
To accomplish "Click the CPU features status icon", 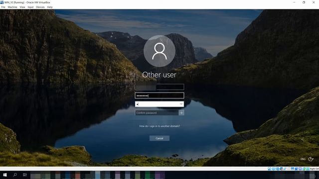I will point(300,169).
